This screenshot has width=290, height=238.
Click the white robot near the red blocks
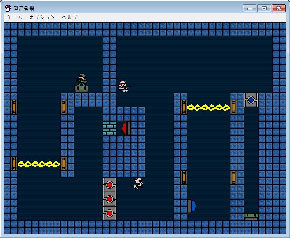point(138,183)
